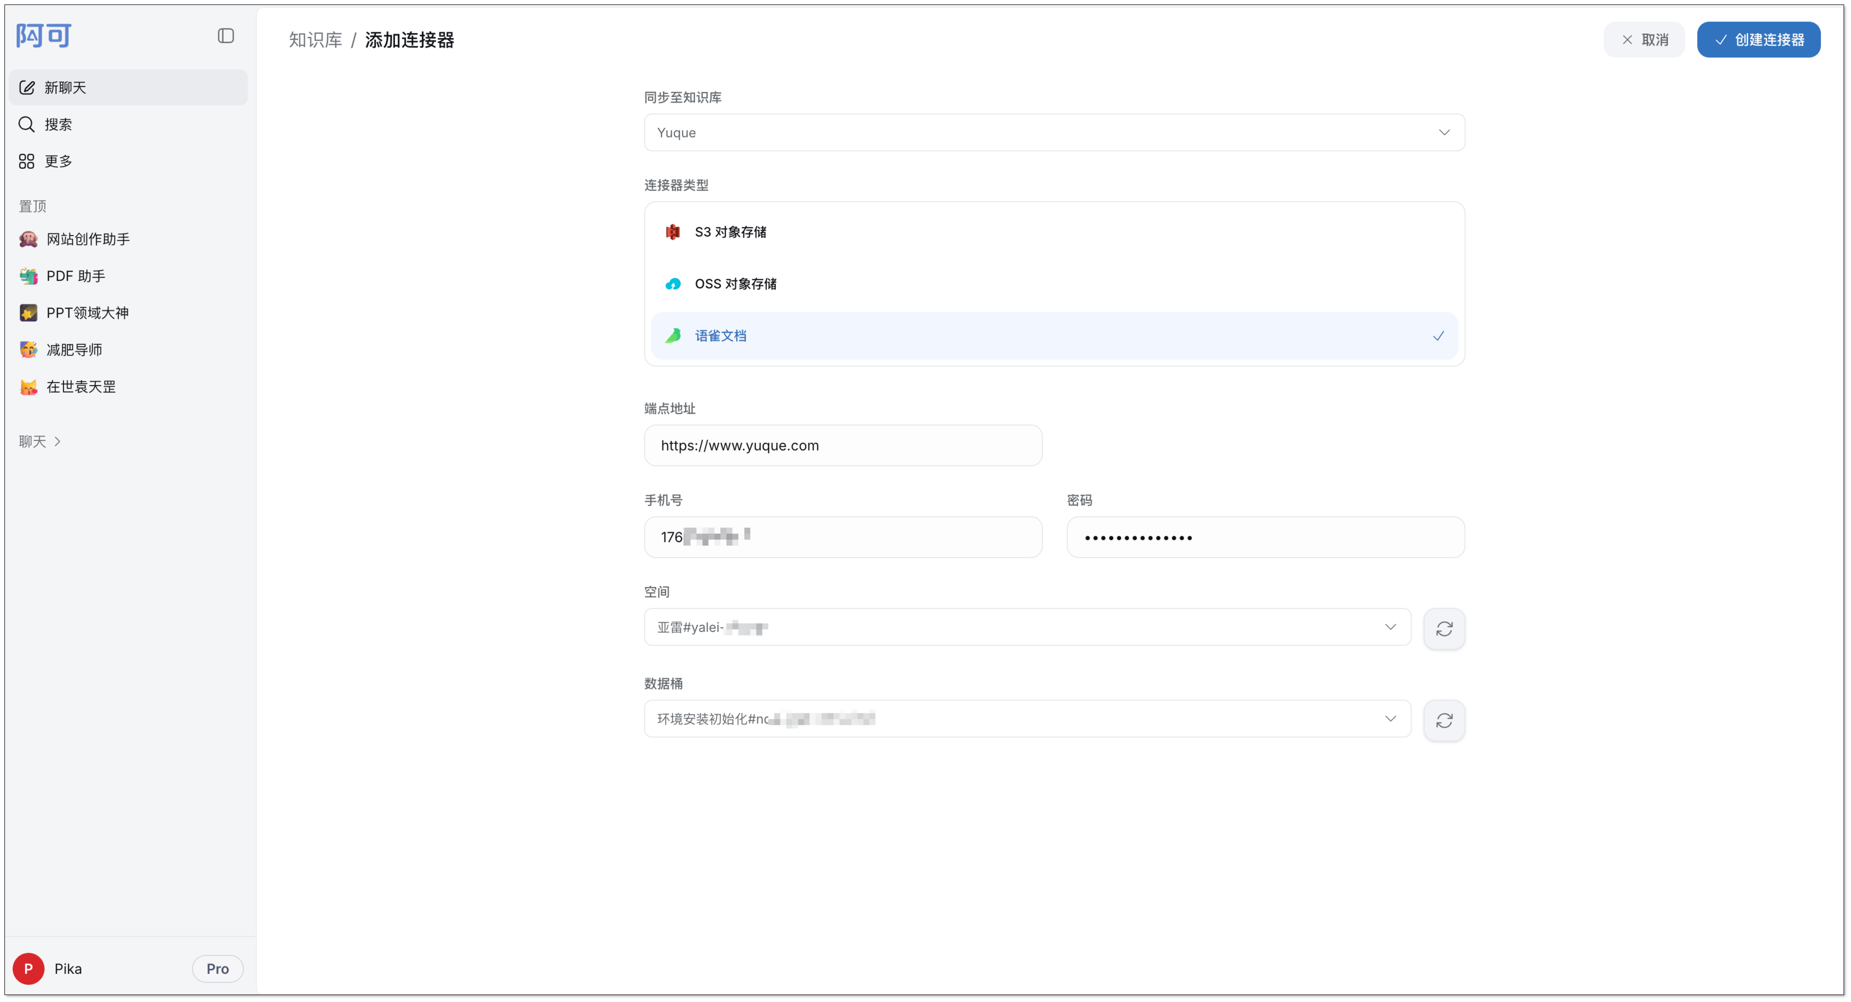The height and width of the screenshot is (1002, 1851).
Task: Click the 阿可 logo
Action: 44,35
